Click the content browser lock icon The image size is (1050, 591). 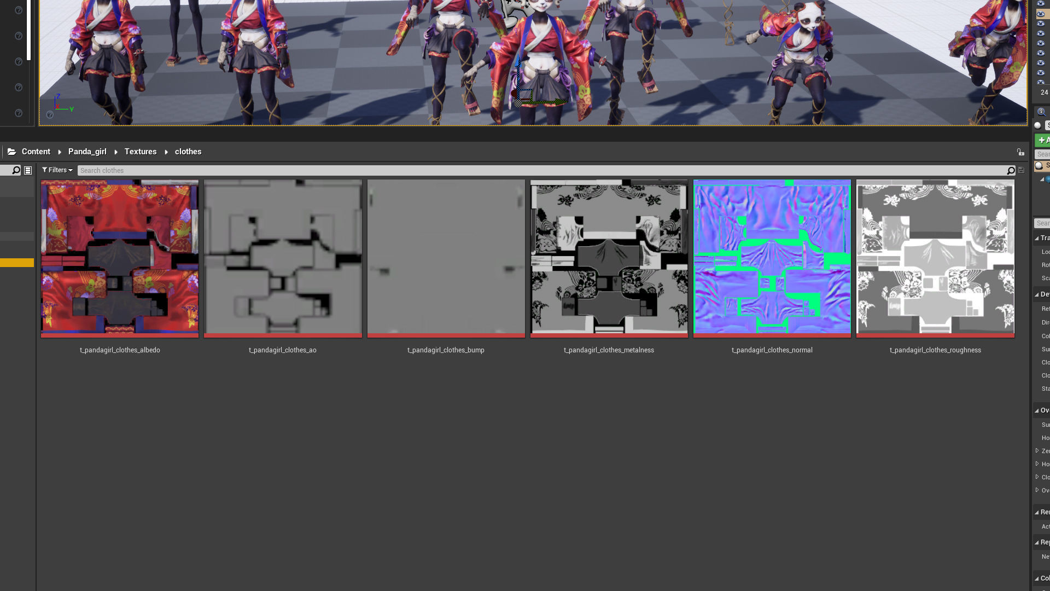click(1020, 152)
